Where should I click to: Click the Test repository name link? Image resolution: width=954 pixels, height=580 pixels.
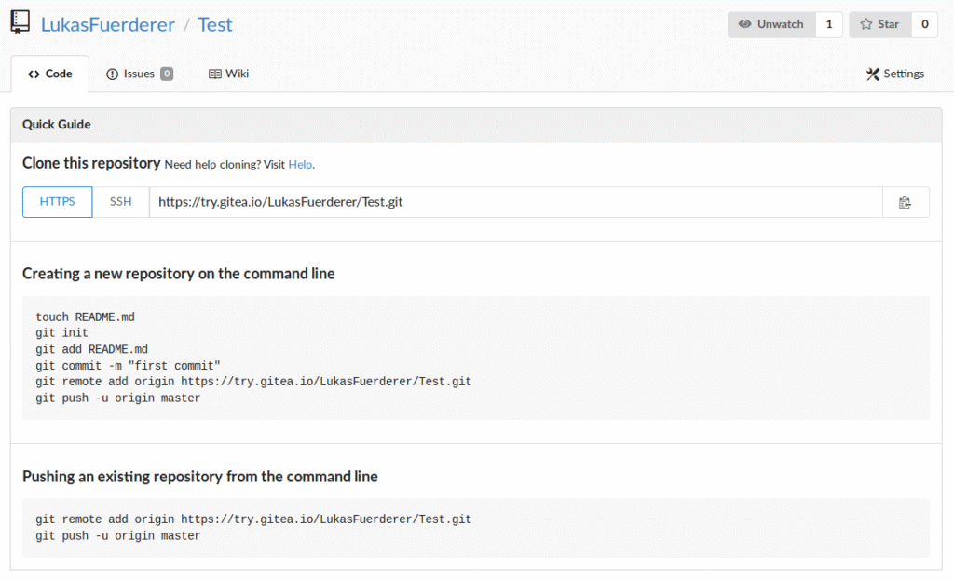[215, 24]
